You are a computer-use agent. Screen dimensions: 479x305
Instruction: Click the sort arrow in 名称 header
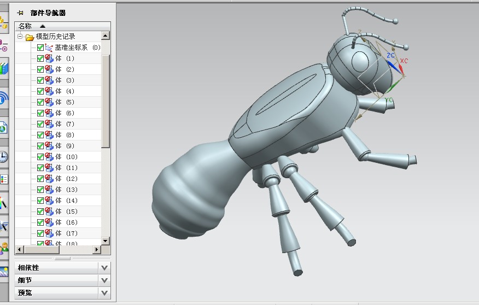point(43,26)
